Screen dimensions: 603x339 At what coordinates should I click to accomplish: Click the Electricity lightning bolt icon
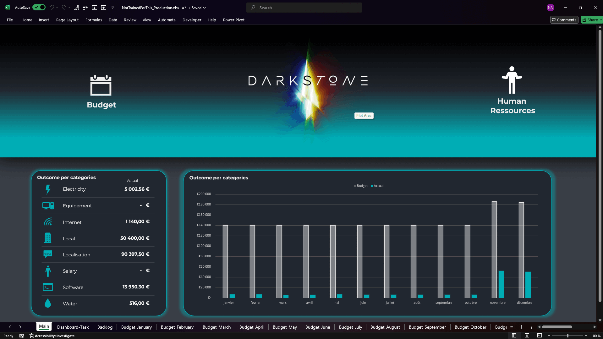point(48,189)
